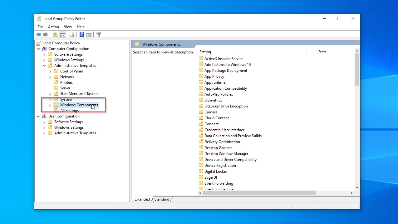The image size is (398, 224).
Task: Click the Biometrics folder icon
Action: (x=201, y=100)
